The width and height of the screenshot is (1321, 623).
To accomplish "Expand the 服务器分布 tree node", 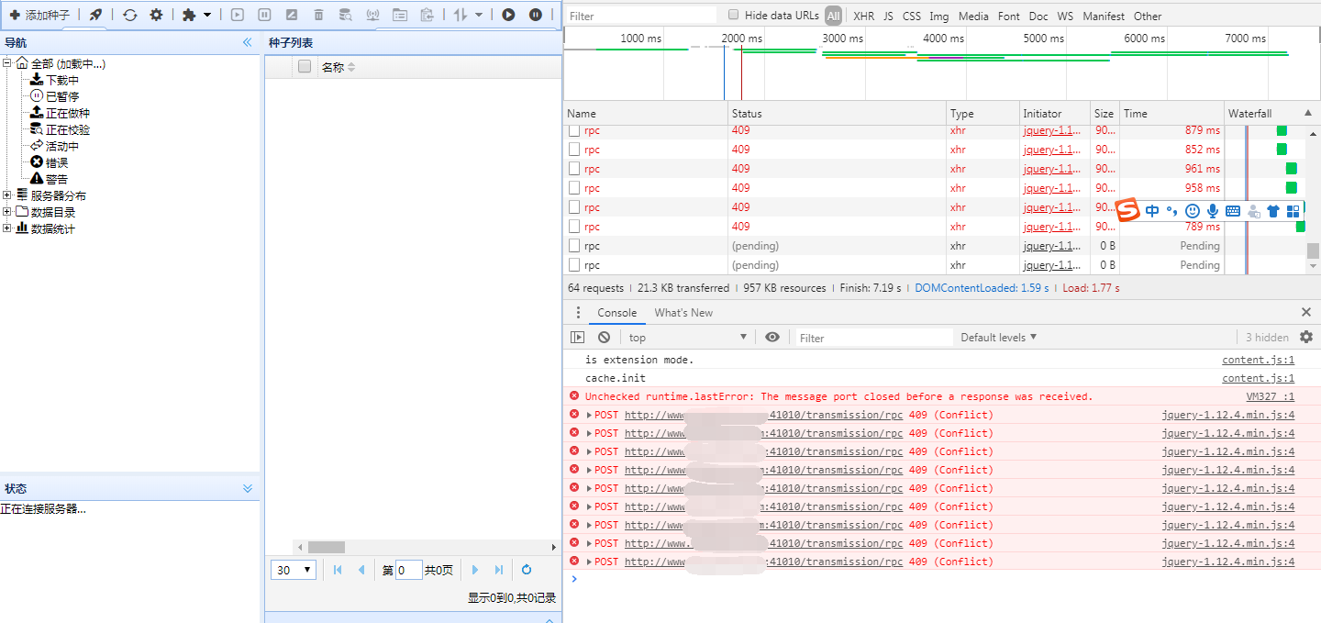I will tap(7, 195).
